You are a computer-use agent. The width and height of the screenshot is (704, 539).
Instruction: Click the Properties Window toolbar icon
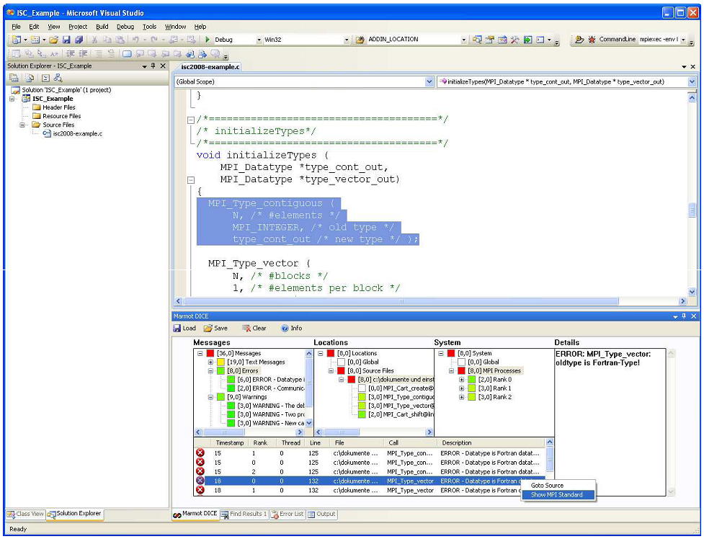tap(490, 40)
